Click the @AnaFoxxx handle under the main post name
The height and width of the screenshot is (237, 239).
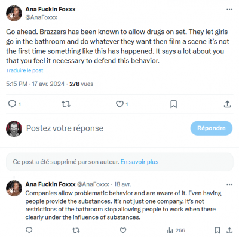pos(41,17)
